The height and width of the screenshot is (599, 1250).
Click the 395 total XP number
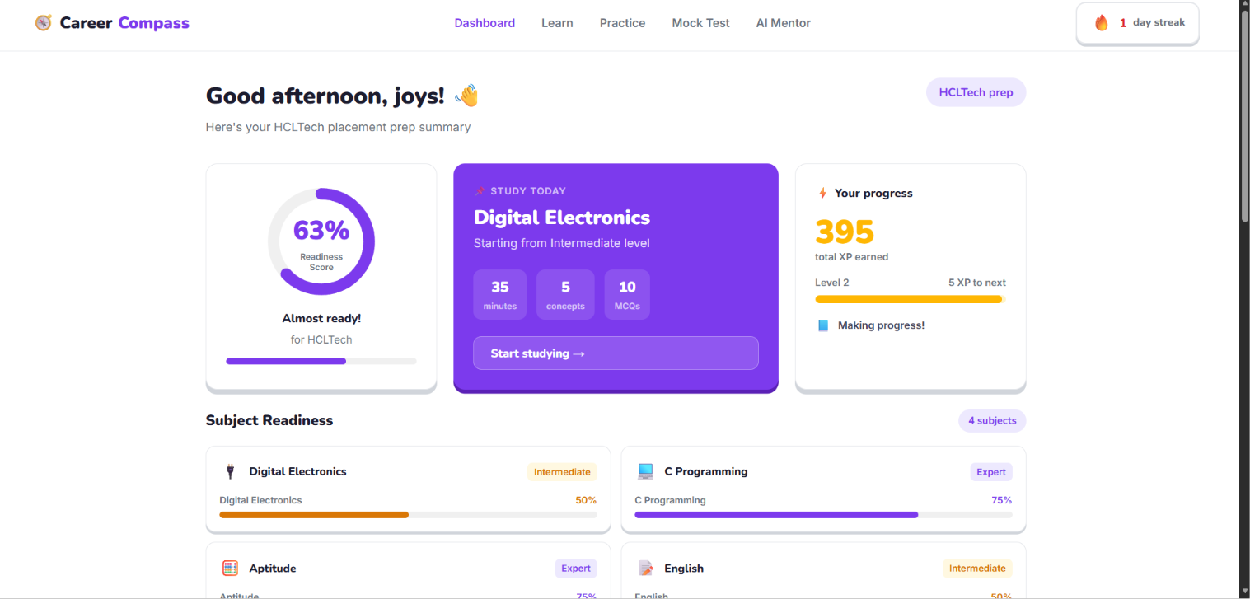click(x=845, y=232)
